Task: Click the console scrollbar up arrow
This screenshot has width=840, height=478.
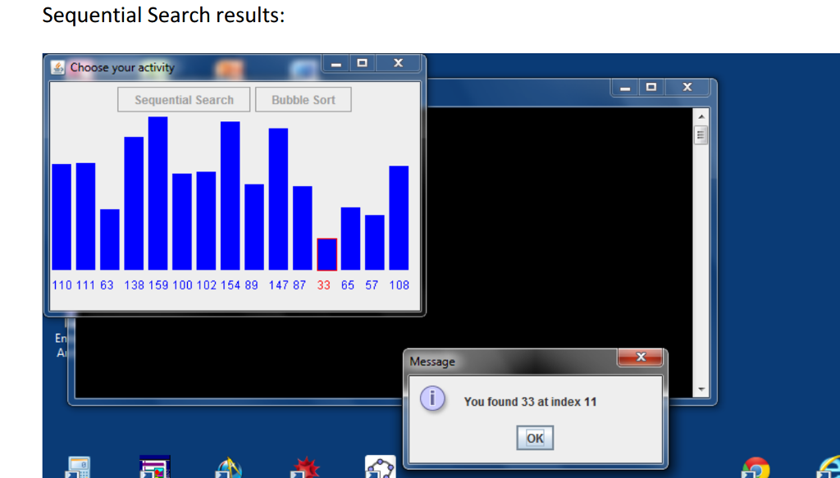Action: tap(701, 116)
